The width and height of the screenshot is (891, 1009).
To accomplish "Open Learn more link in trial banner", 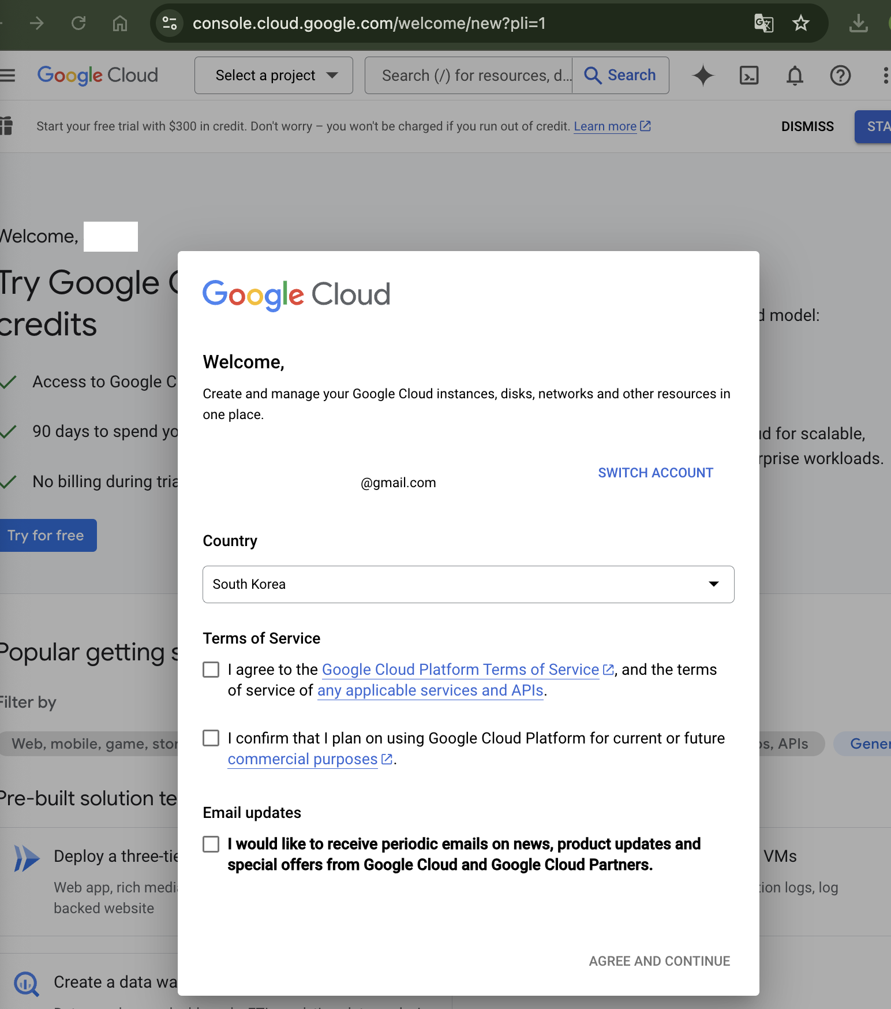I will [x=612, y=126].
